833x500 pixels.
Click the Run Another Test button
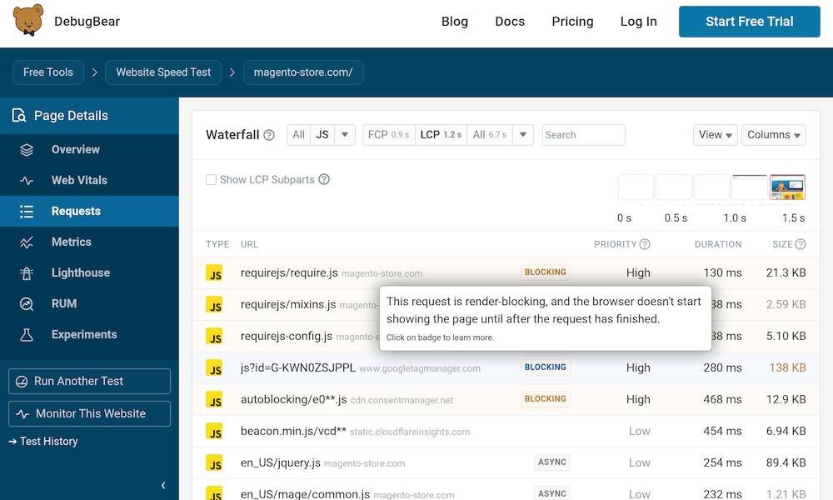(89, 381)
